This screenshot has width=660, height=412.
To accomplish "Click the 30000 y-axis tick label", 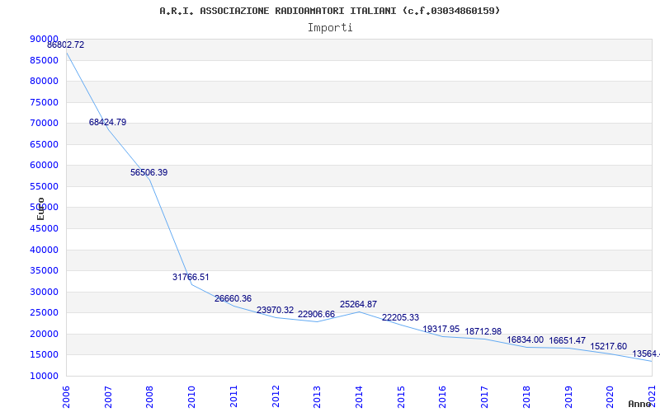I will point(44,292).
